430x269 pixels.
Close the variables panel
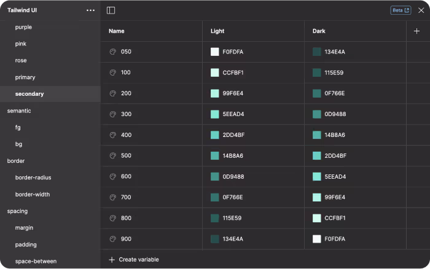[x=421, y=10]
